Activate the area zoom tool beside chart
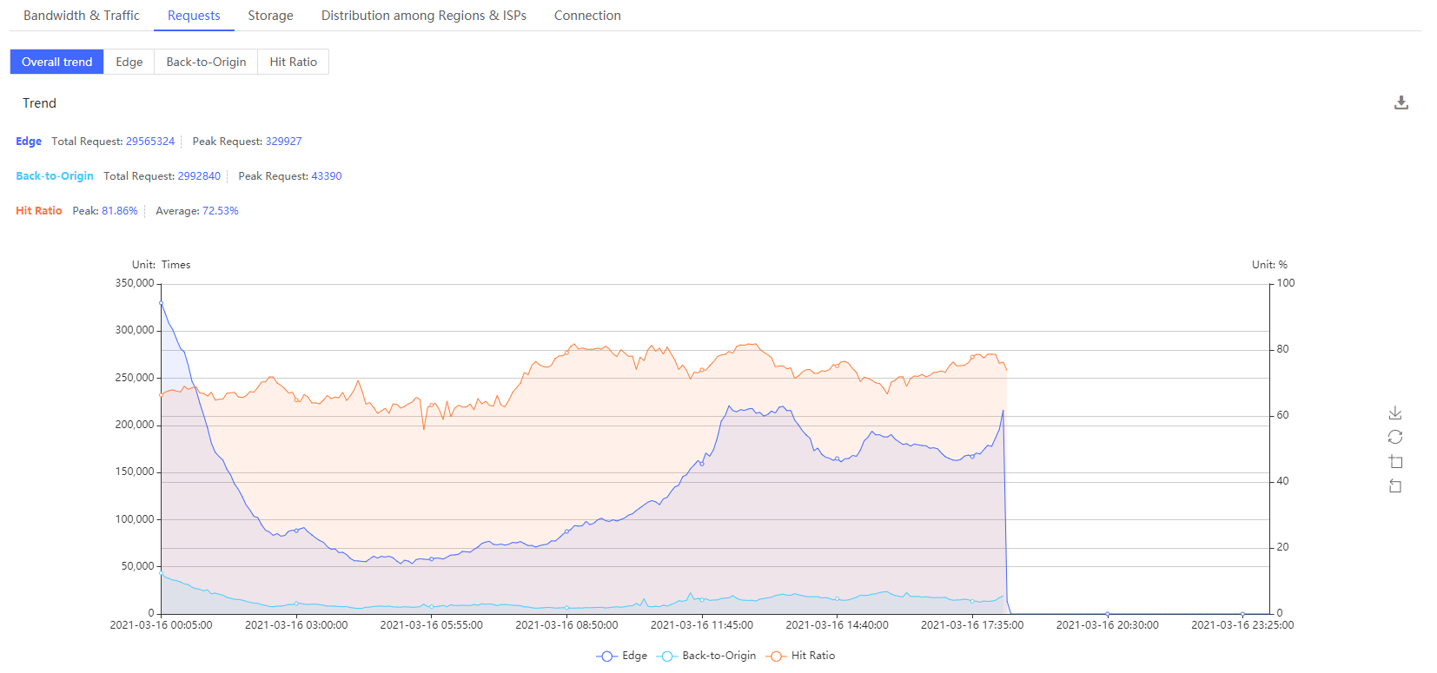The width and height of the screenshot is (1437, 673). (x=1395, y=461)
